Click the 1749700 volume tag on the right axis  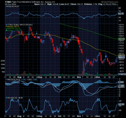coord(122,74)
